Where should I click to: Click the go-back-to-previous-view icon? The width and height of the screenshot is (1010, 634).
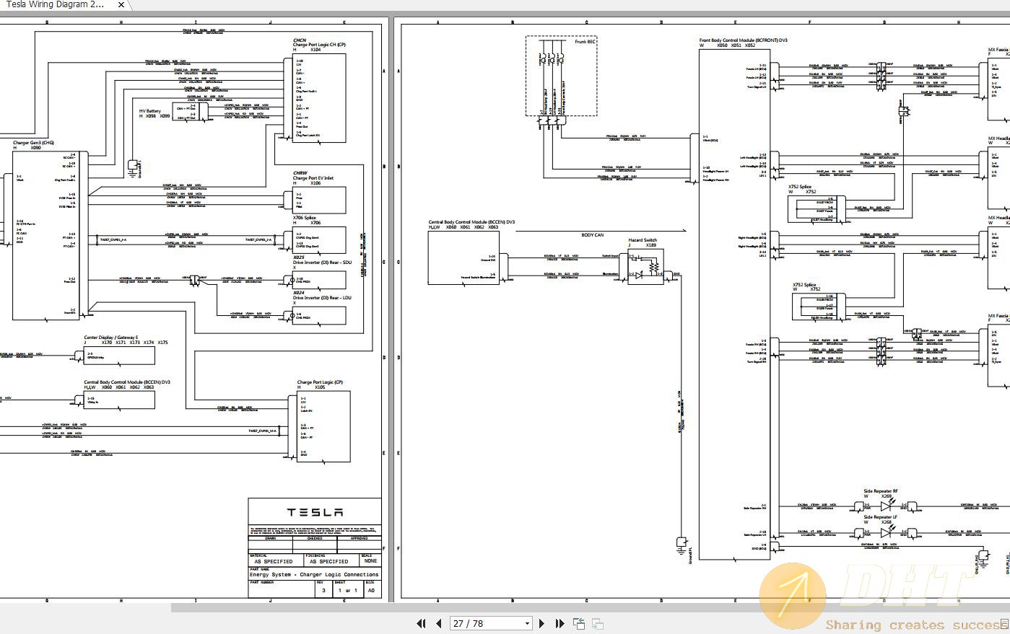coord(579,623)
